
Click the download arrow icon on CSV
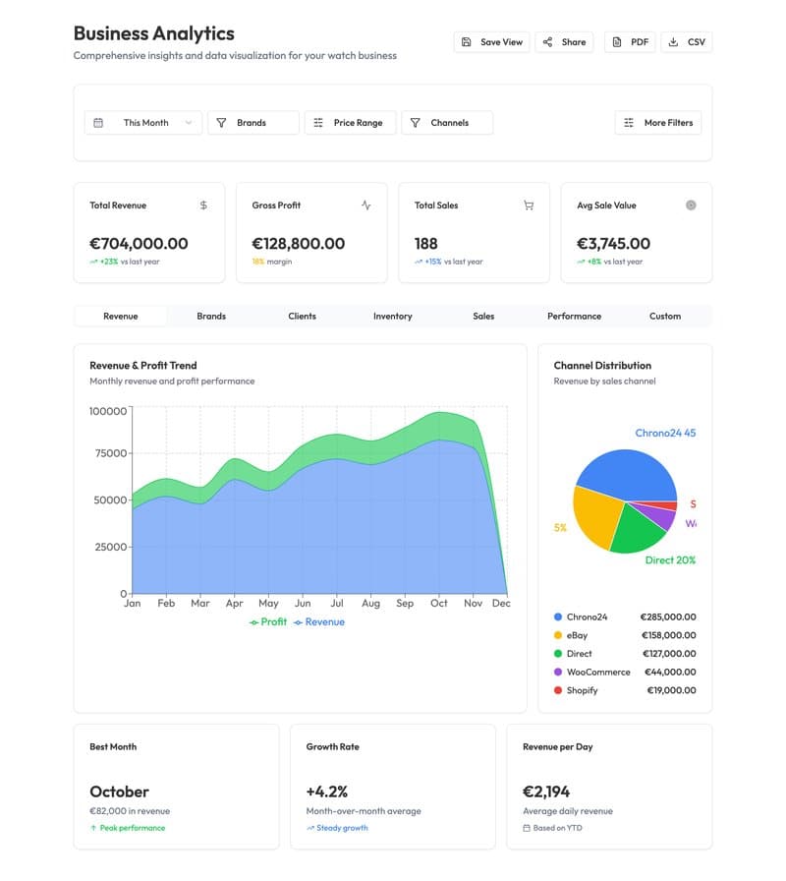click(673, 42)
